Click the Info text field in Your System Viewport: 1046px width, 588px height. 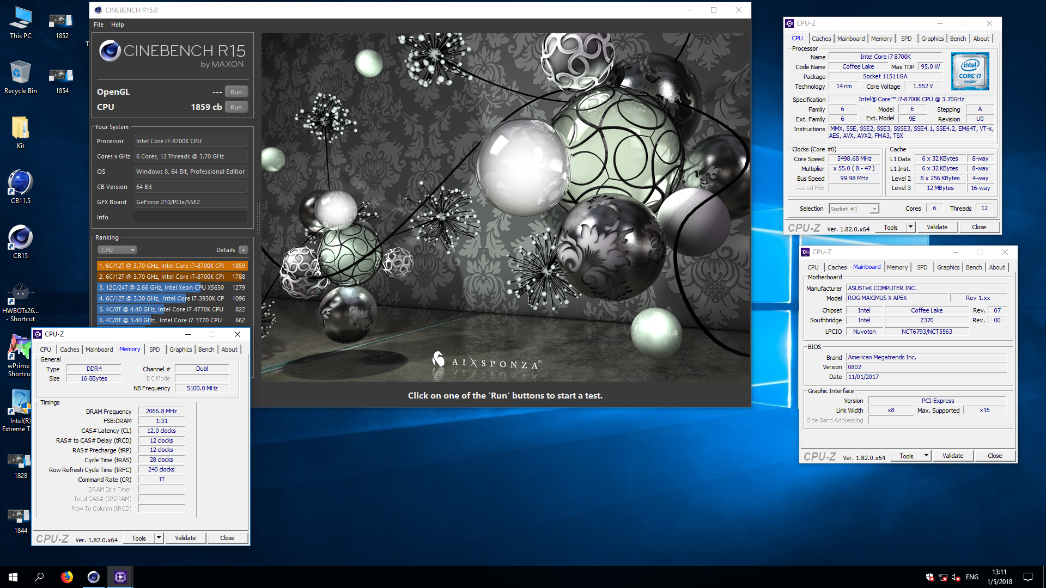(x=191, y=217)
